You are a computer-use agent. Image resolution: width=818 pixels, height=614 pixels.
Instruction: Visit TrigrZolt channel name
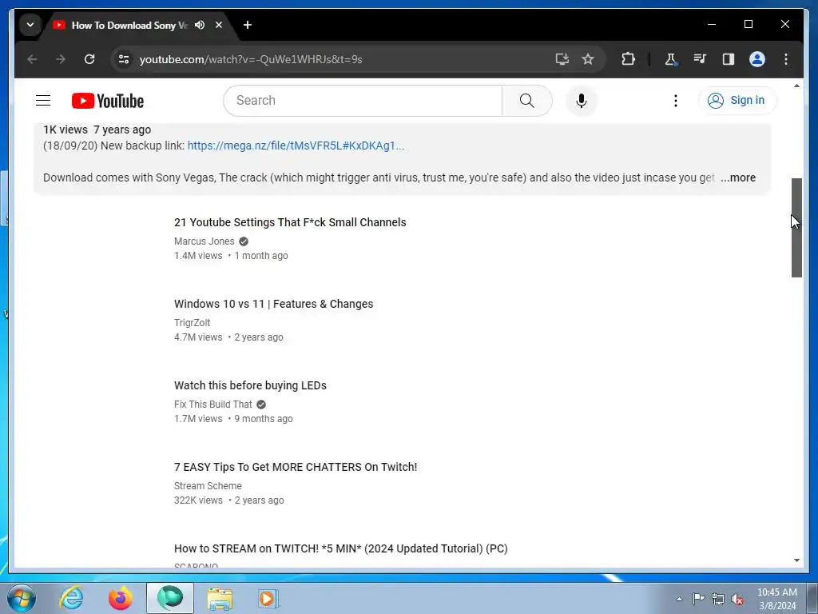[192, 323]
